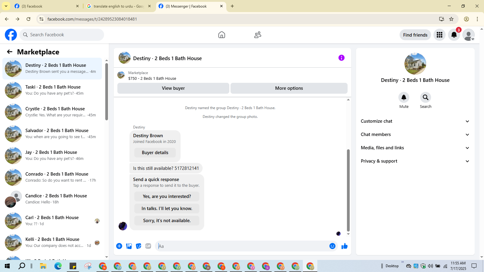Screen dimensions: 484x272
Task: Bookmark this page with the star icon
Action: pos(451,19)
